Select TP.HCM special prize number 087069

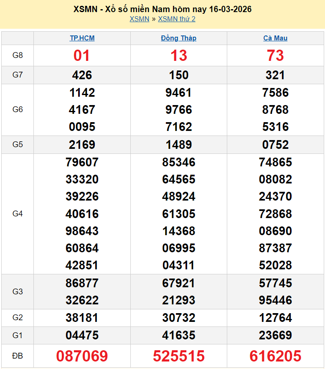(82, 356)
